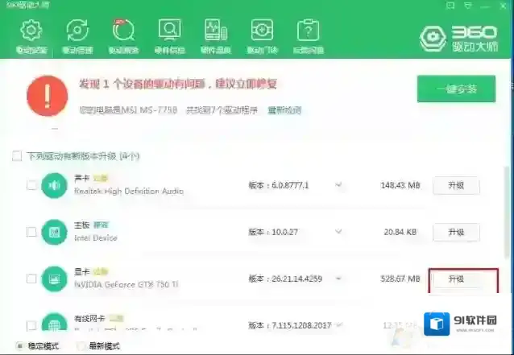Click the 重新检测 link
Image resolution: width=514 pixels, height=355 pixels.
pos(282,109)
